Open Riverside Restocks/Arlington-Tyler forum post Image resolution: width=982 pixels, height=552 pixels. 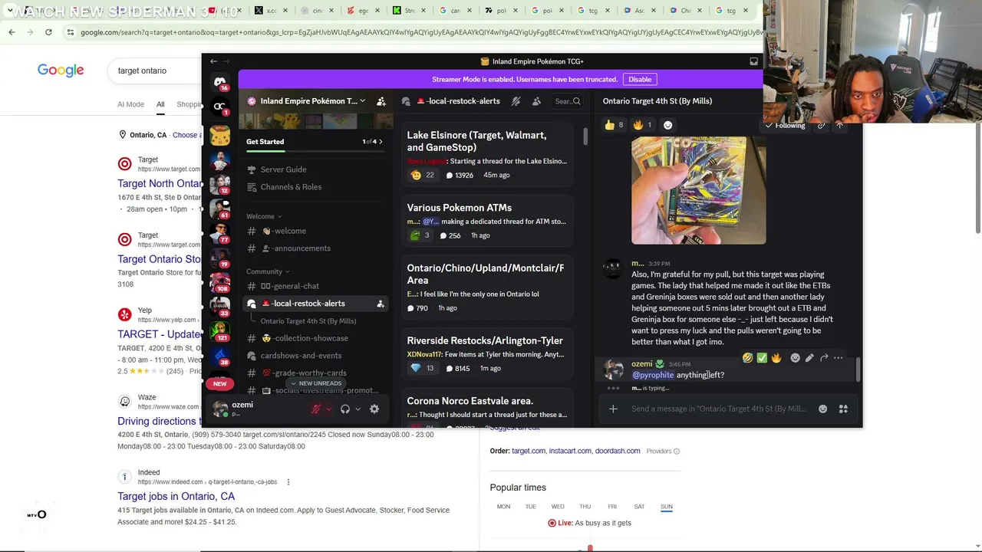click(x=488, y=354)
